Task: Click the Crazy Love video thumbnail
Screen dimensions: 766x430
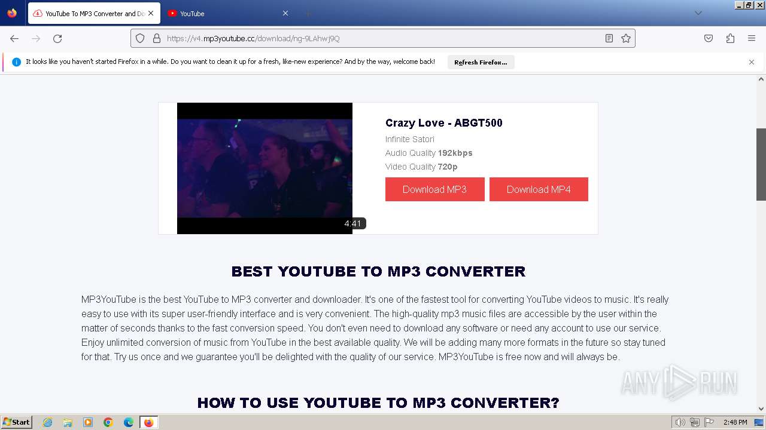Action: pos(265,168)
